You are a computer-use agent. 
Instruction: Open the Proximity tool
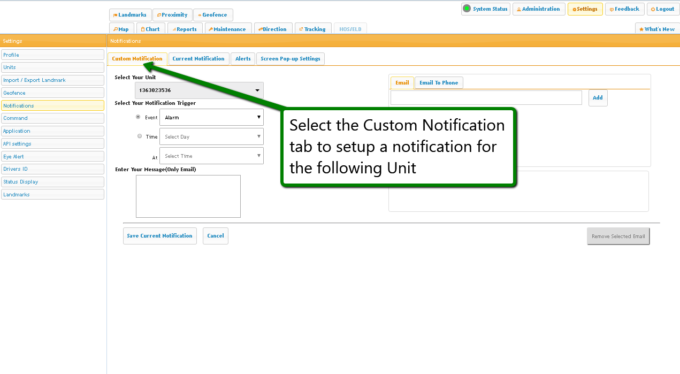point(172,15)
